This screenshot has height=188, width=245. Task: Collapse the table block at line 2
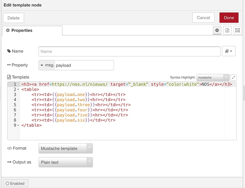(18, 90)
